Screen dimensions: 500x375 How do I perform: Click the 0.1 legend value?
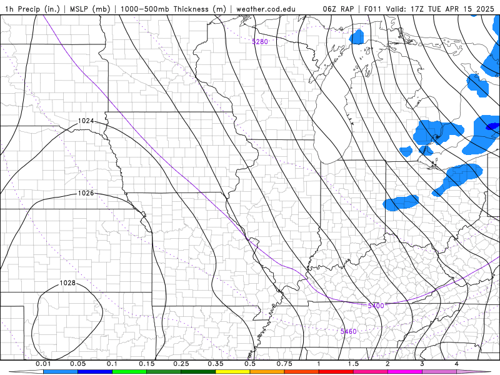[112, 364]
